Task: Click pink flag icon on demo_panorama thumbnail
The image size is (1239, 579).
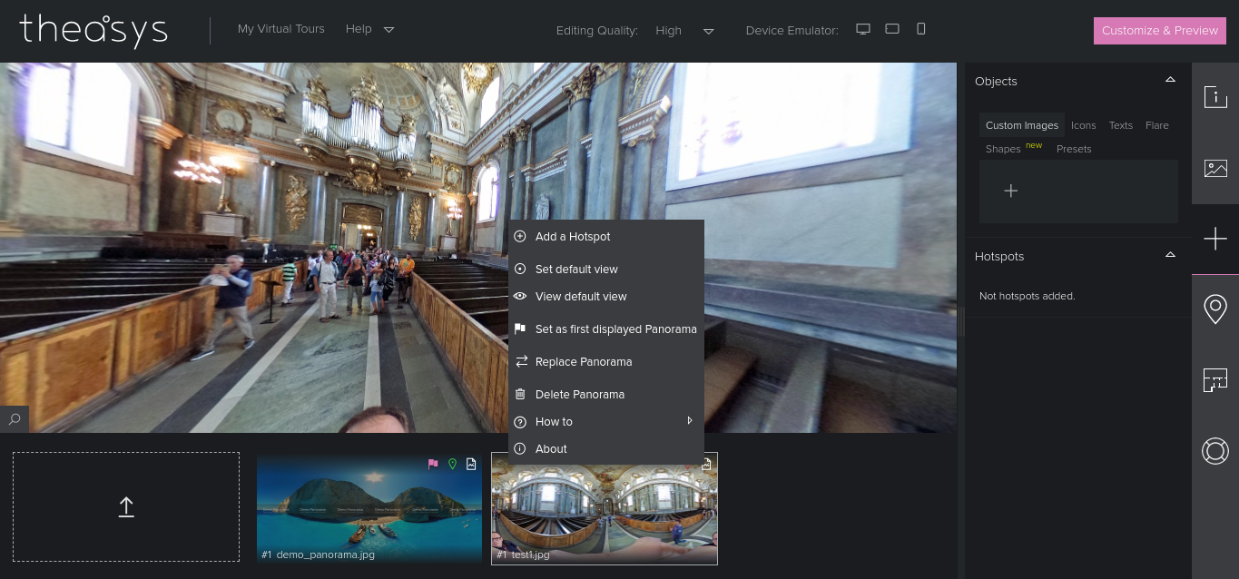Action: pos(433,464)
